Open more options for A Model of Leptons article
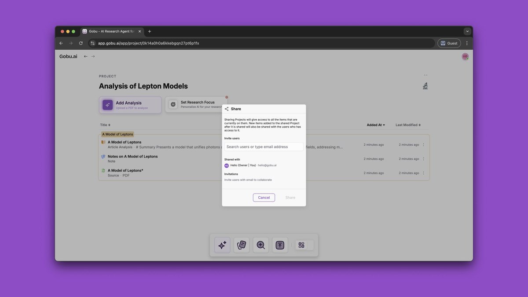 point(424,145)
